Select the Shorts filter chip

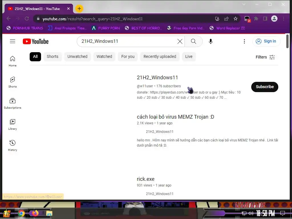[52, 57]
